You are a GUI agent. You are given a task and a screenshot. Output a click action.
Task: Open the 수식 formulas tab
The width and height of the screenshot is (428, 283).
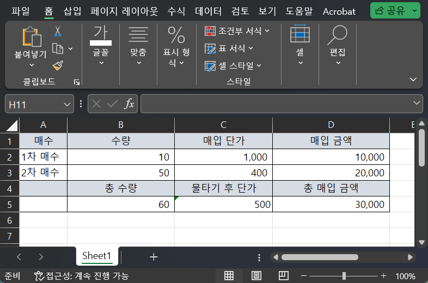pyautogui.click(x=176, y=11)
